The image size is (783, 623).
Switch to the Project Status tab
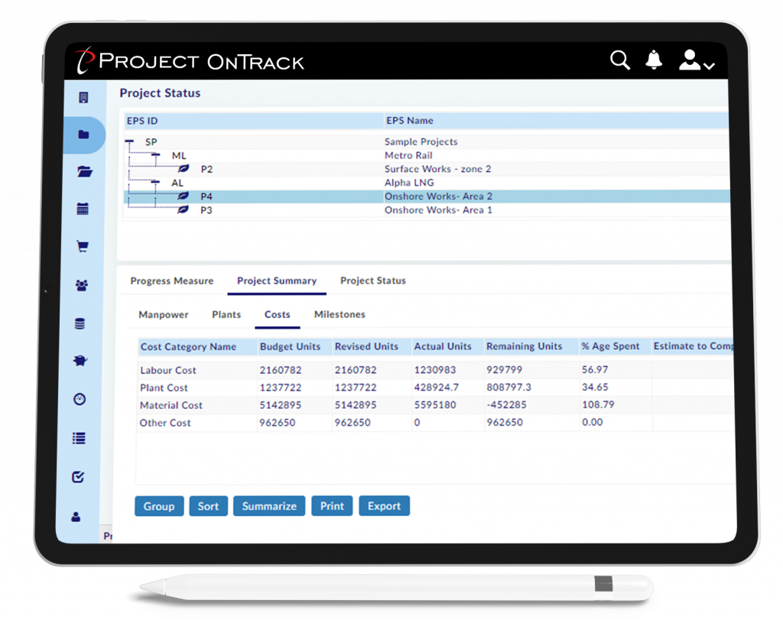point(373,281)
